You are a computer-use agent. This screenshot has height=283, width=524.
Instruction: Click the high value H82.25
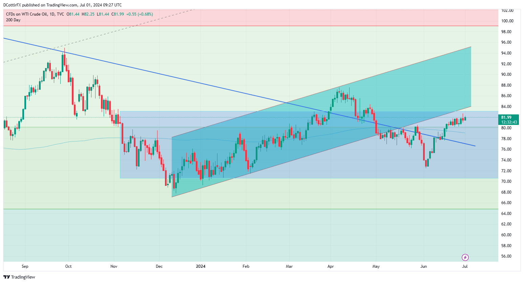tap(88, 14)
